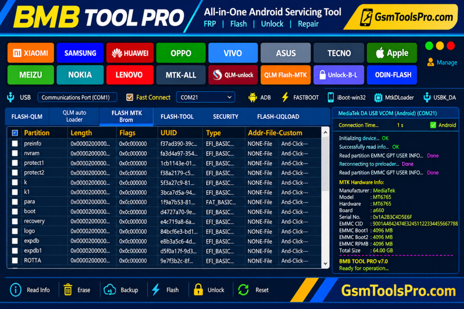Check the logo partition checkbox

pos(15,231)
